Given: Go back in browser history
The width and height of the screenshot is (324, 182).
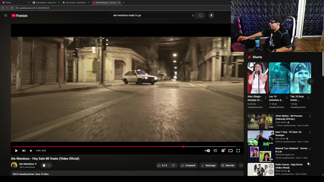Looking at the screenshot, I should click(3, 8).
